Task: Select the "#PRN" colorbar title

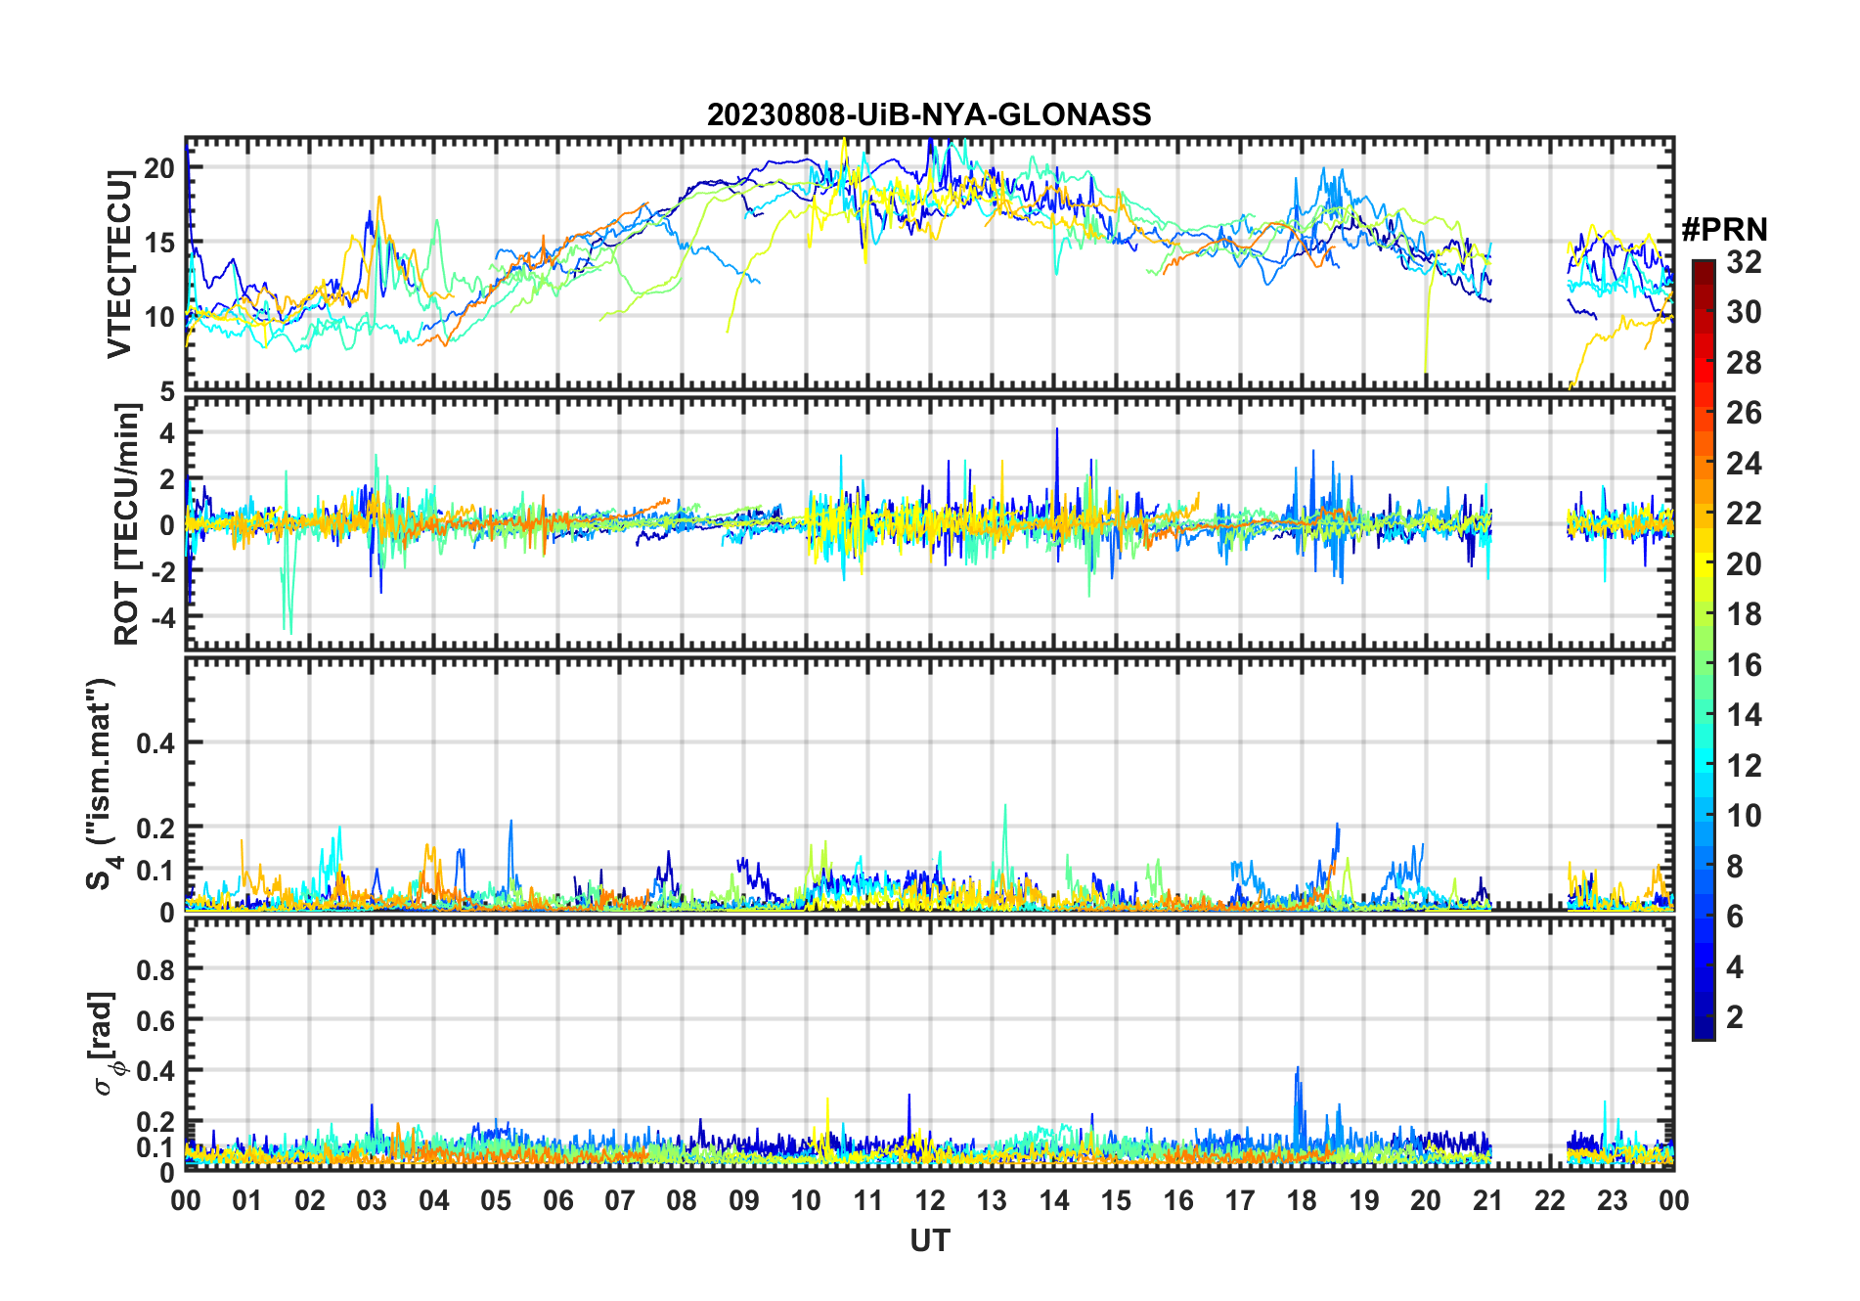Action: [x=1724, y=230]
